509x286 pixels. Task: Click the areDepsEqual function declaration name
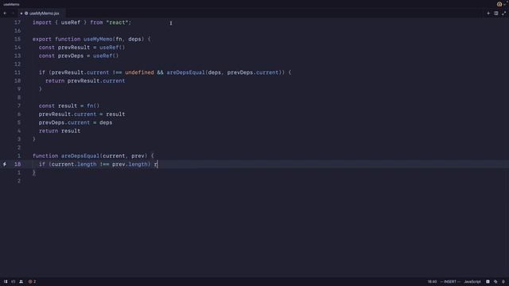(80, 156)
